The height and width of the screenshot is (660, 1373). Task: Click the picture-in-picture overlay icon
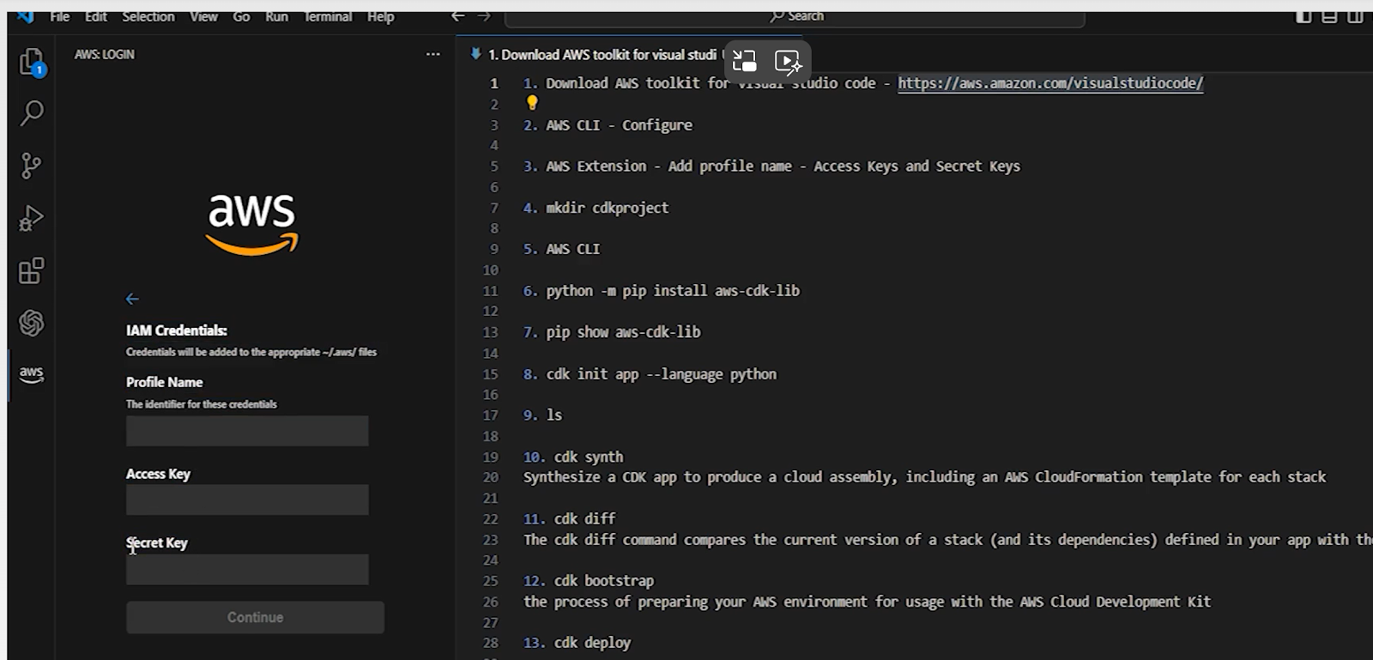click(x=745, y=61)
